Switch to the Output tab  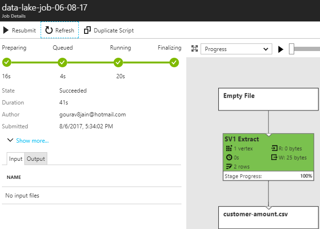click(36, 159)
